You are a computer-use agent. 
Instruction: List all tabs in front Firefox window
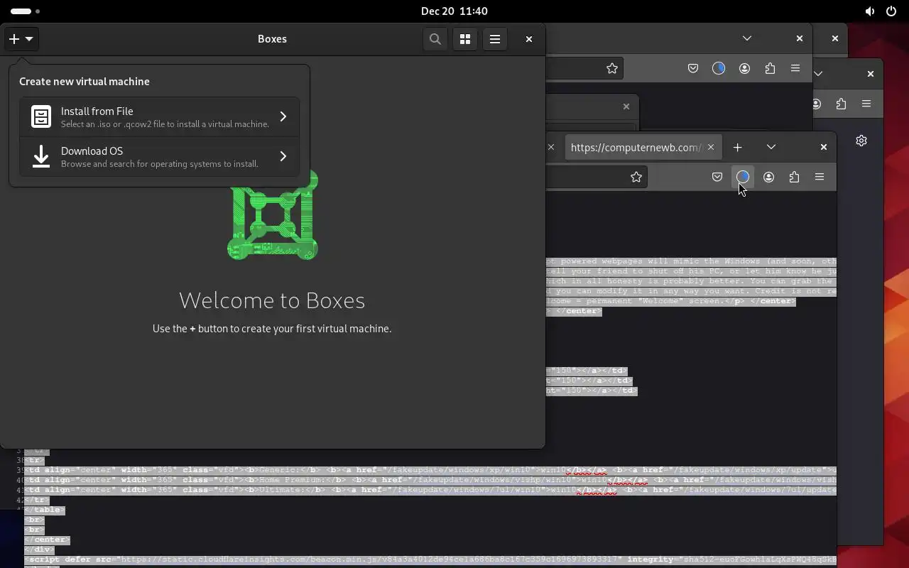771,147
